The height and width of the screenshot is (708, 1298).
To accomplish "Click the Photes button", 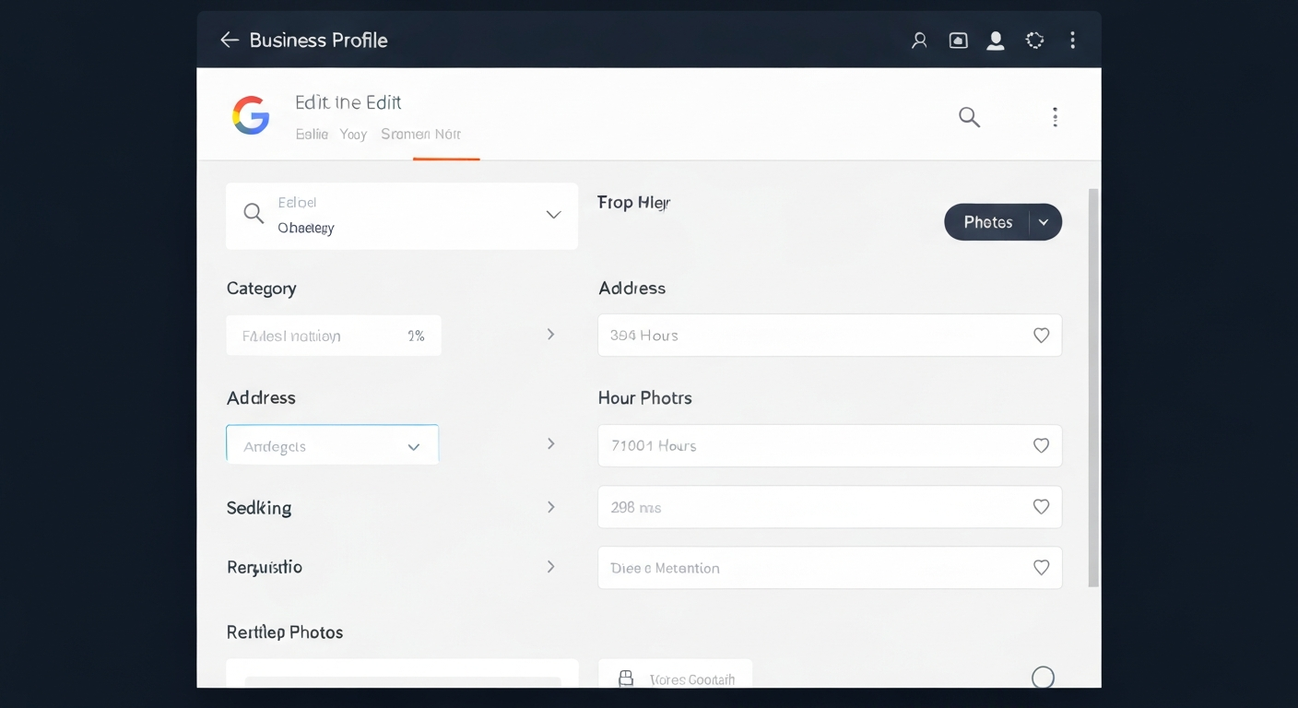I will tap(987, 222).
